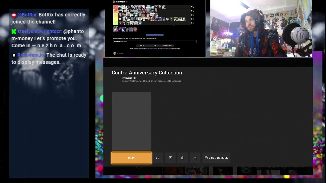Open settings gear for the red top tier row
The height and width of the screenshot is (183, 326).
click(192, 7)
